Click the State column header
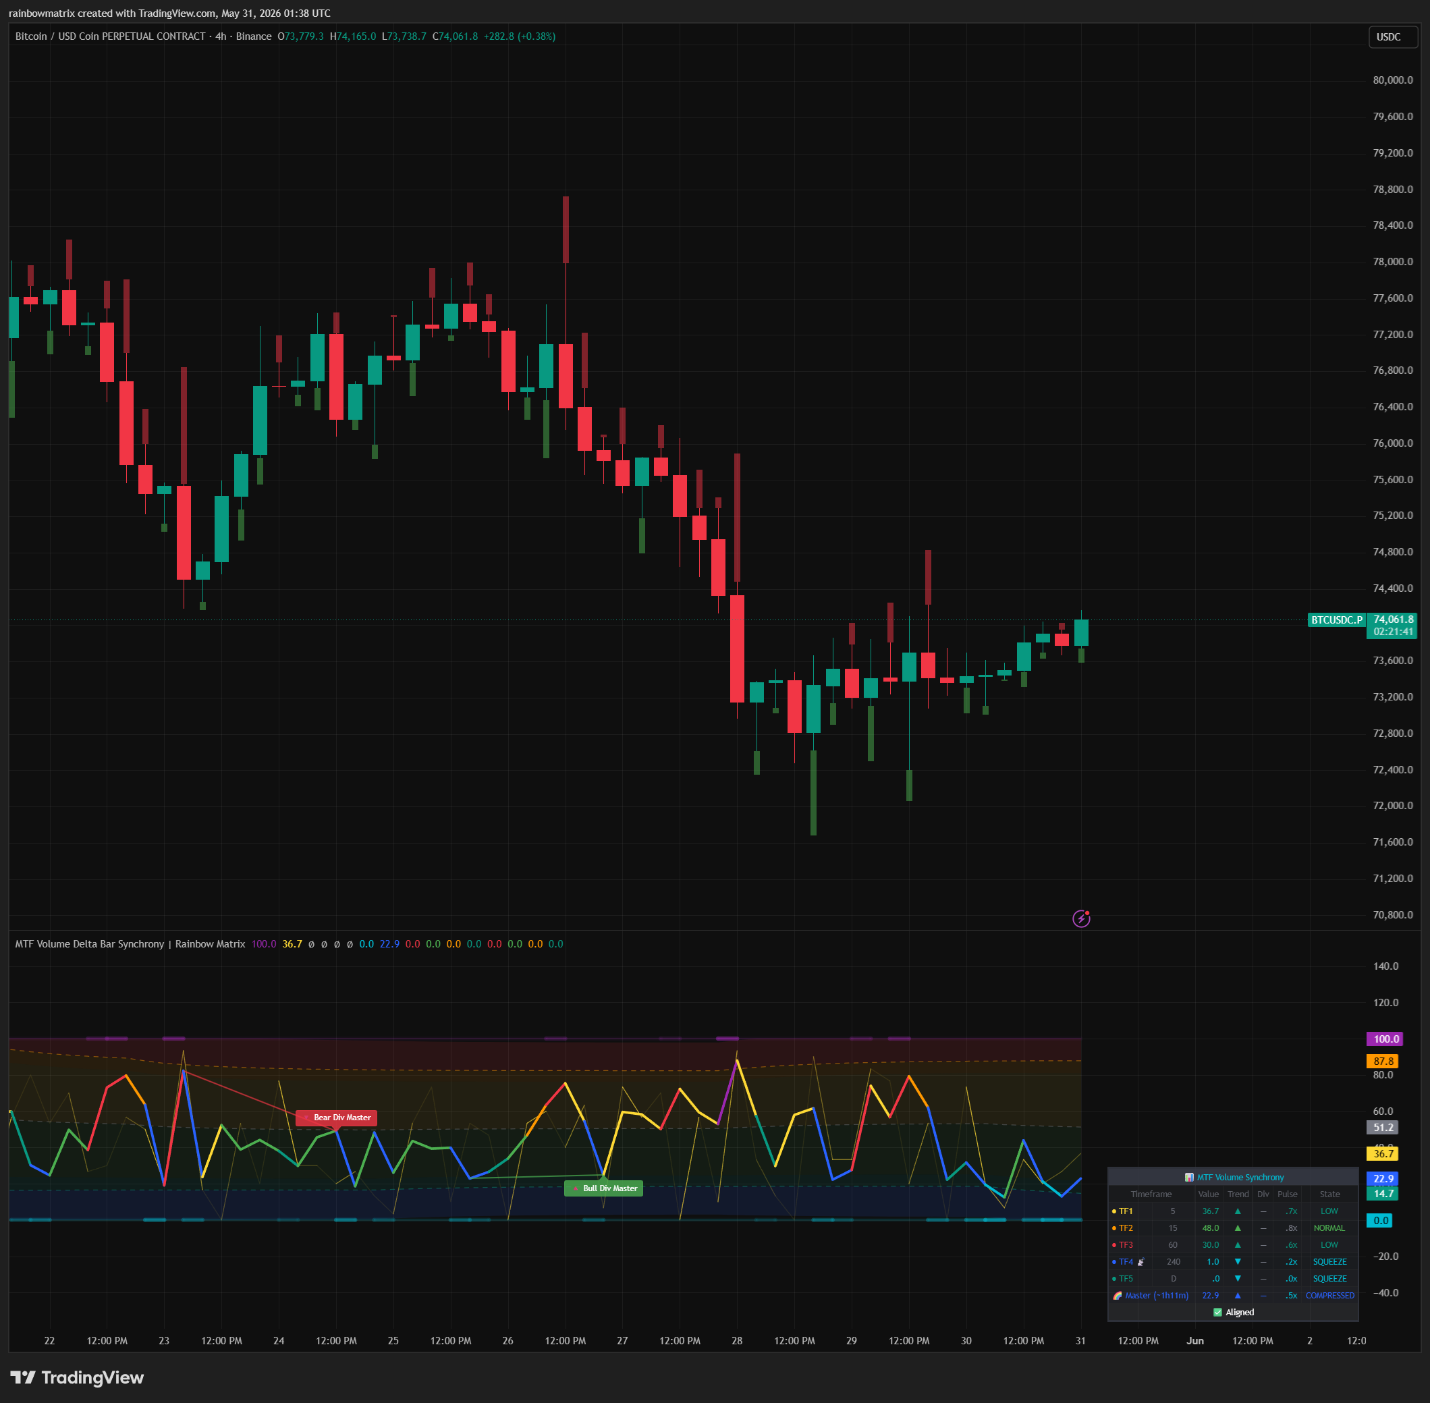The width and height of the screenshot is (1430, 1403). (1330, 1194)
